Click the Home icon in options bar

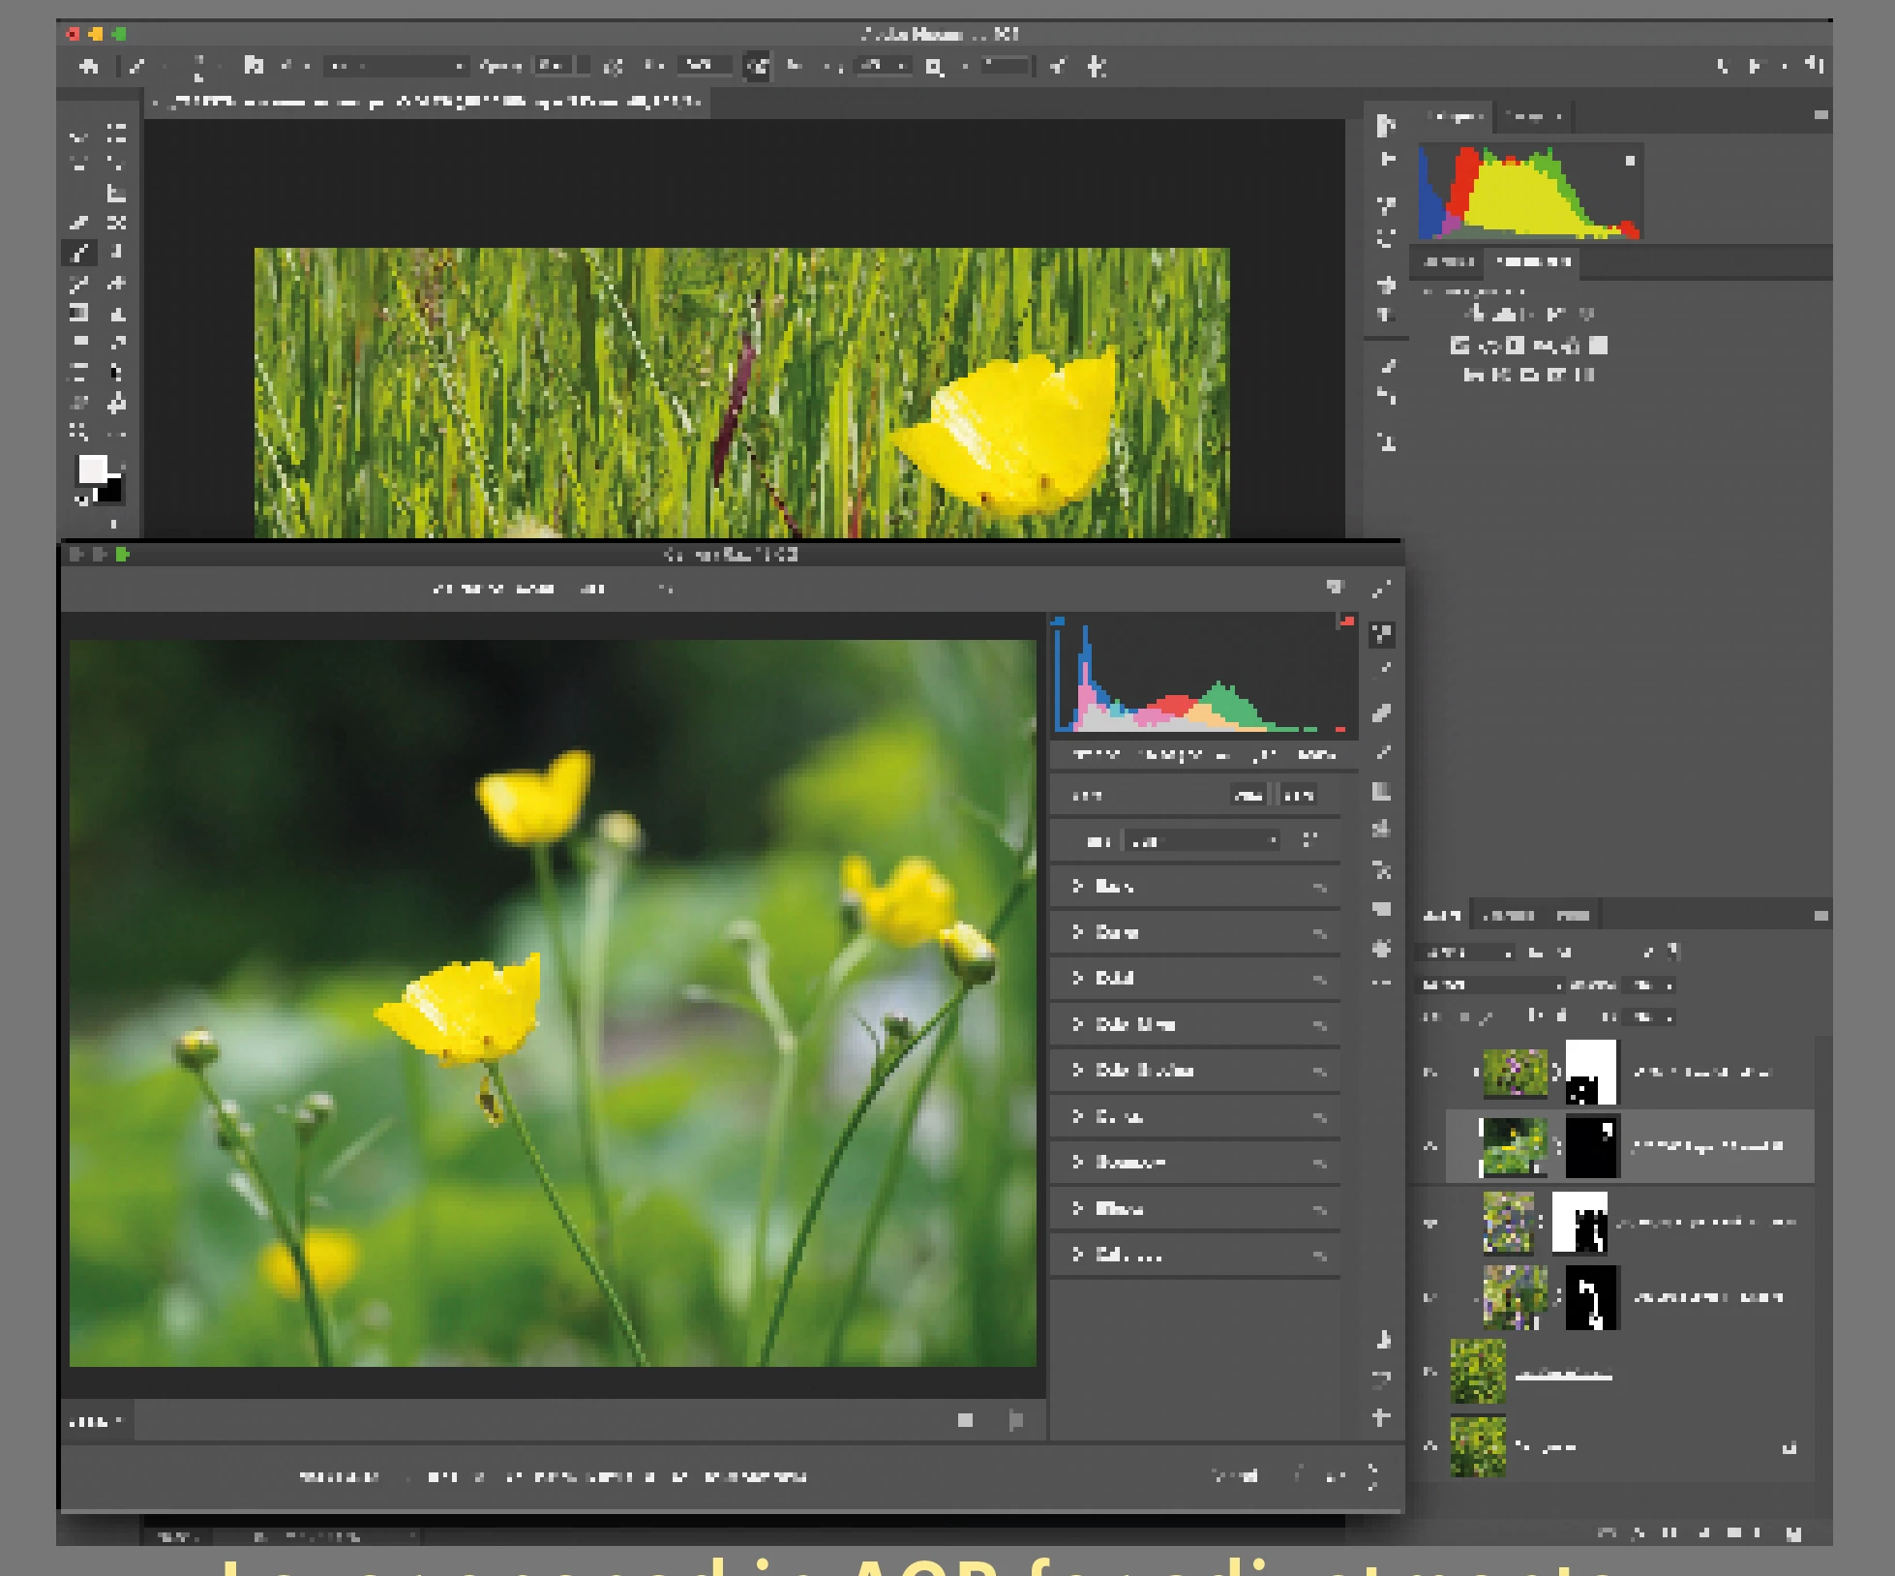89,66
